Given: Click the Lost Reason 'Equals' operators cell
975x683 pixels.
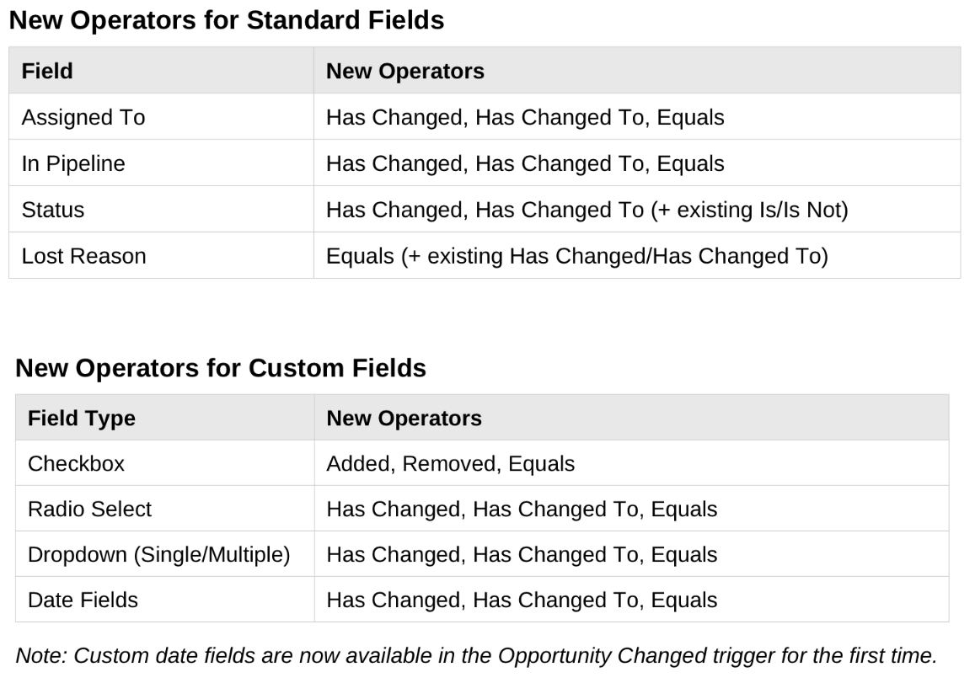Looking at the screenshot, I should coord(637,255).
